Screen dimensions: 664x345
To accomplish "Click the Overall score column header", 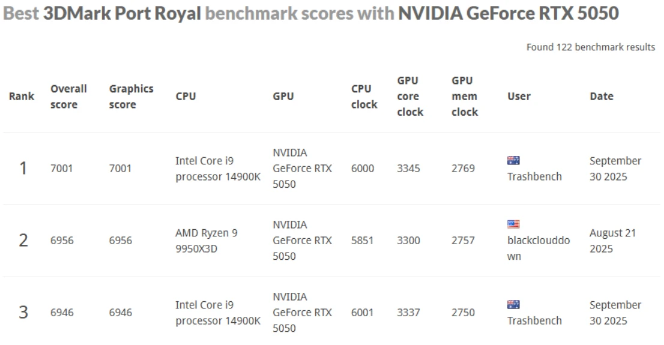I will click(68, 96).
